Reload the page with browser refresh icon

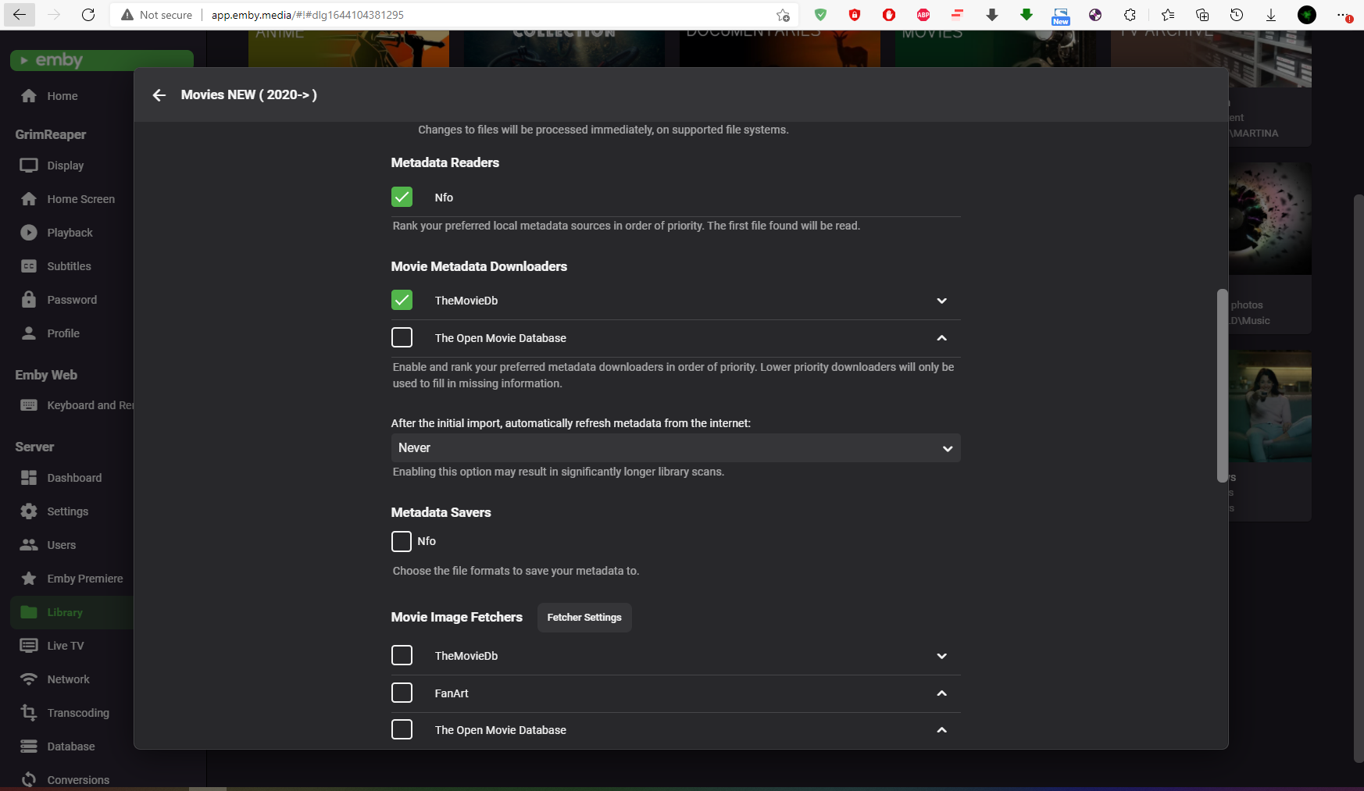pos(88,15)
